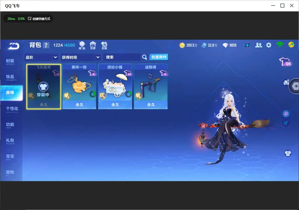Screen dimensions: 299x210
Task: Open the sofa with gear icon
Action: [x=286, y=83]
